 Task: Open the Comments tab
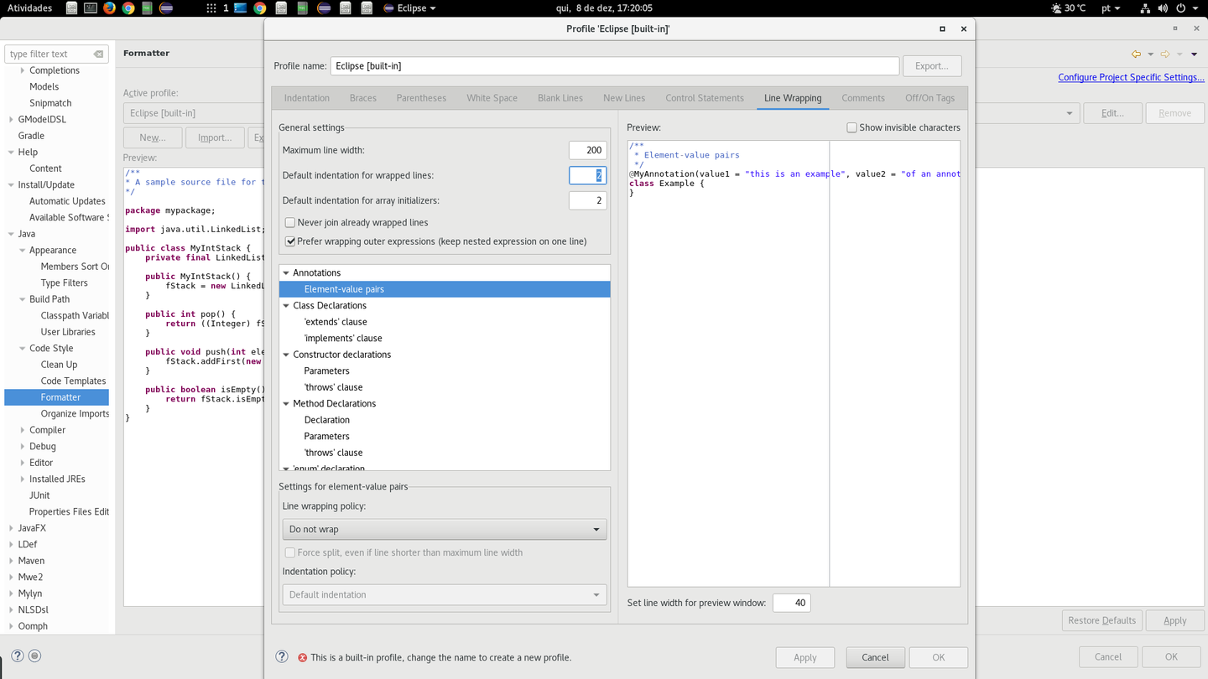pos(863,98)
